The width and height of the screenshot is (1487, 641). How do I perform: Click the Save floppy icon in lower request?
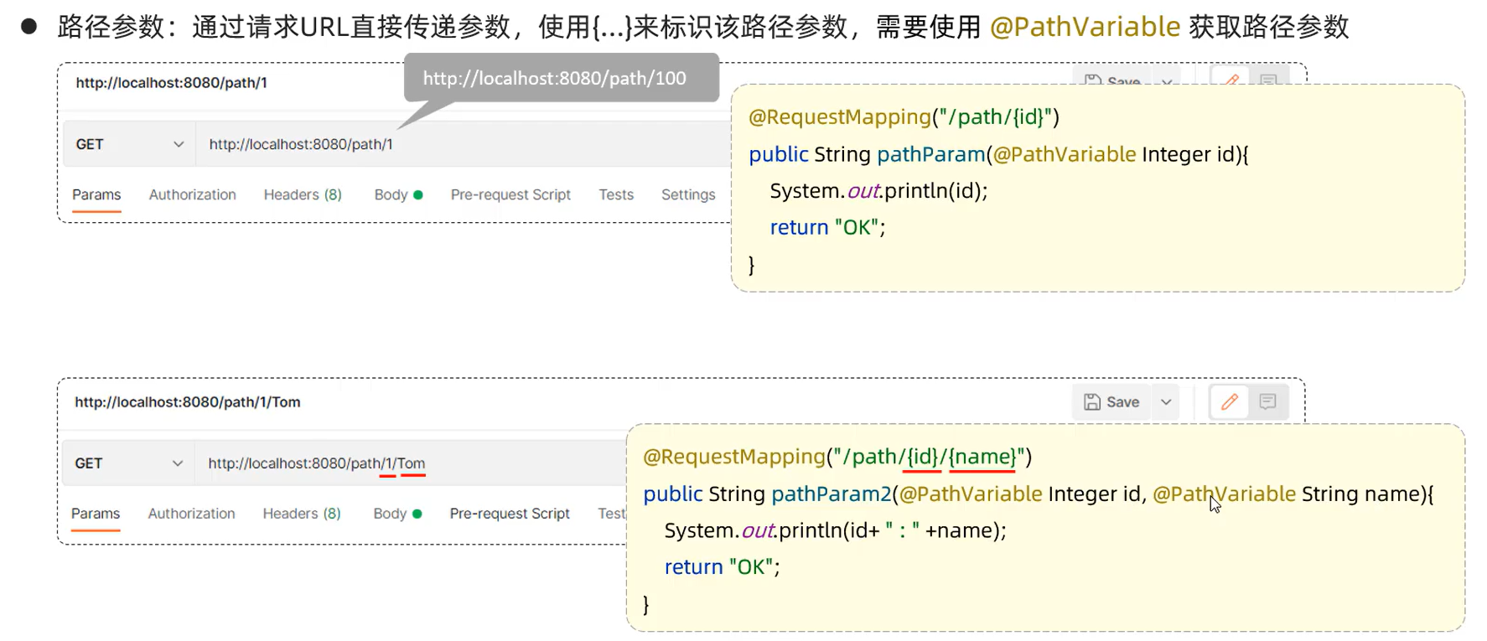(1091, 402)
